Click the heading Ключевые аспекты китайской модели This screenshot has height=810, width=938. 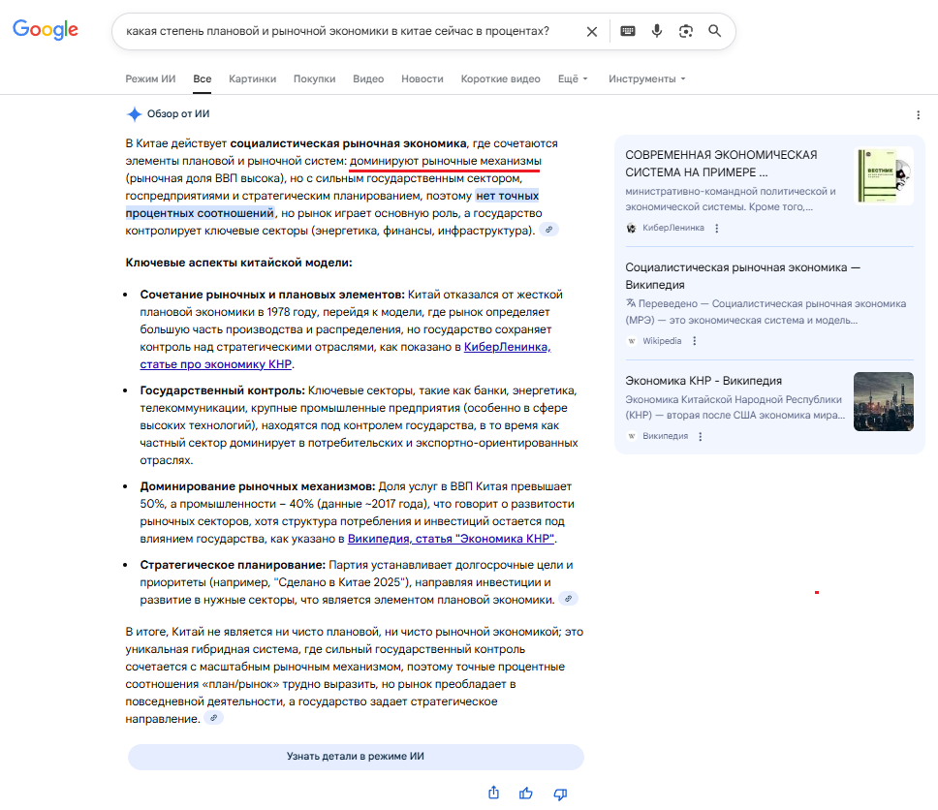[238, 263]
